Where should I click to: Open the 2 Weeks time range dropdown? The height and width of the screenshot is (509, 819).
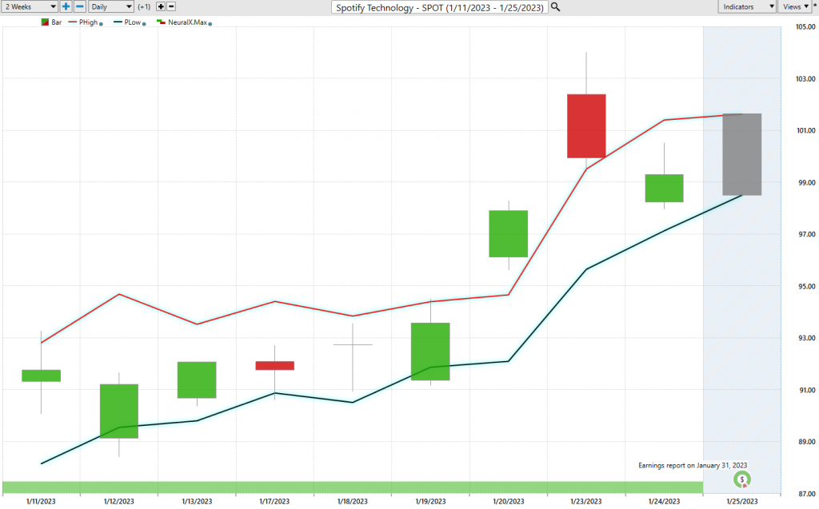29,6
